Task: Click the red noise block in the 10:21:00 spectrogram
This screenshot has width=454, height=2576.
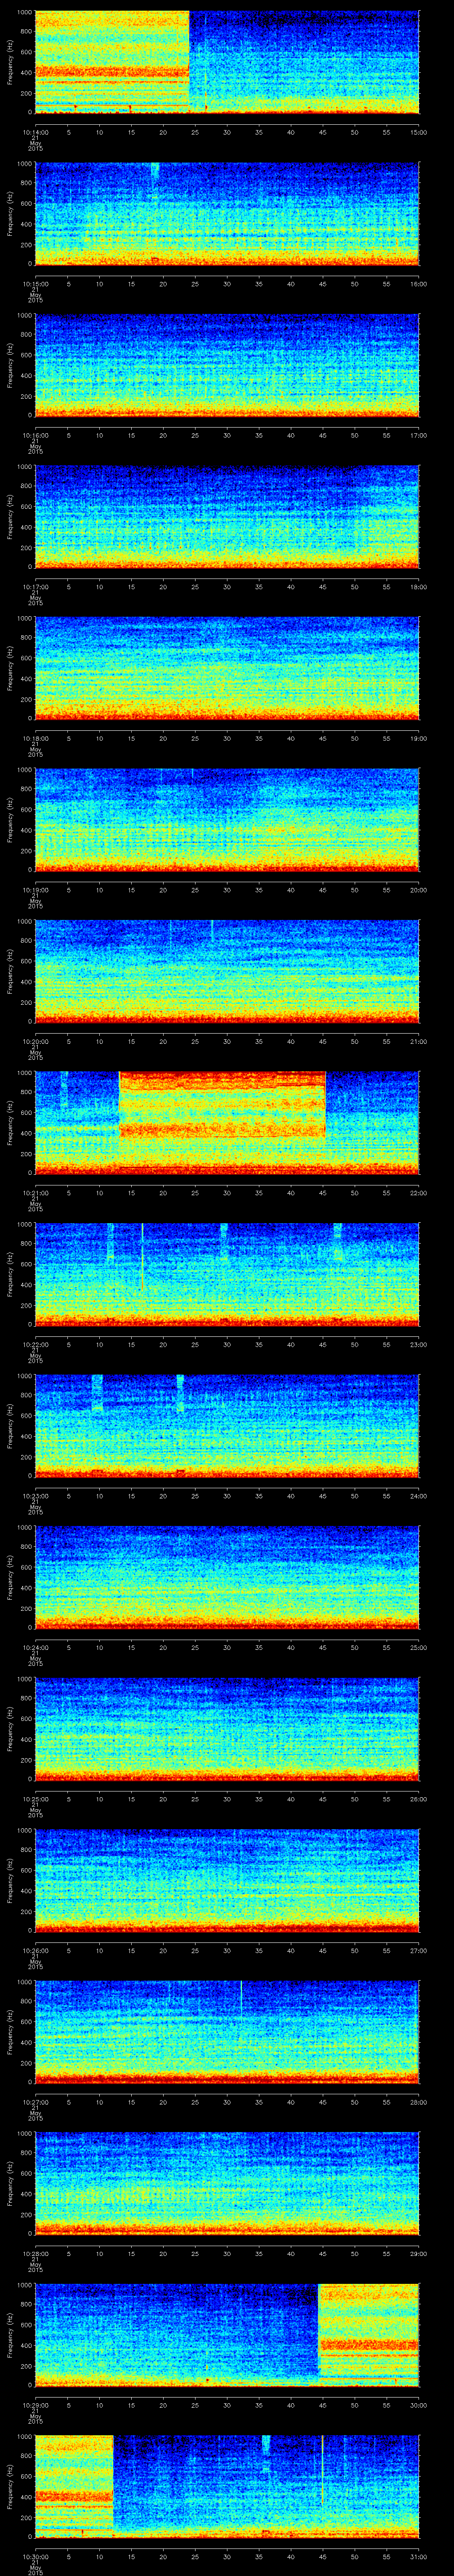Action: tap(222, 1104)
